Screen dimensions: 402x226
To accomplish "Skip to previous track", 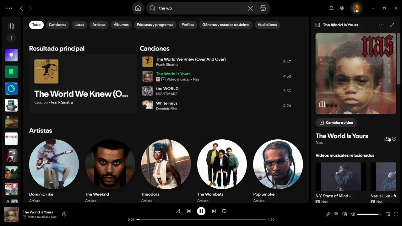I will point(188,211).
